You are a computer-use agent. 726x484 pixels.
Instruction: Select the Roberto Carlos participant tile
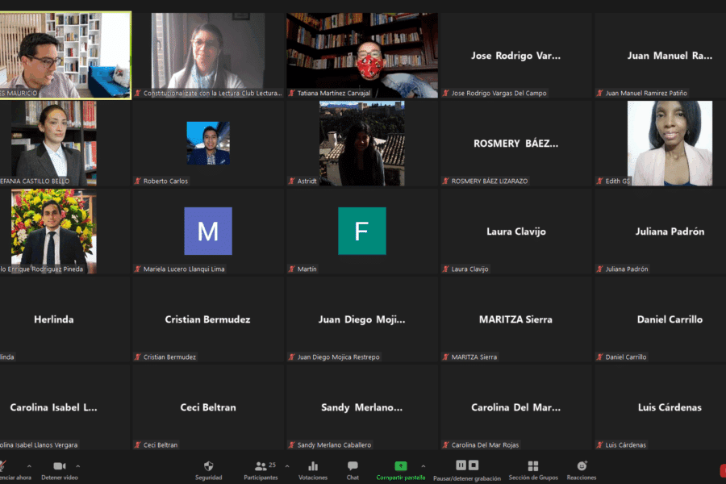pyautogui.click(x=208, y=143)
